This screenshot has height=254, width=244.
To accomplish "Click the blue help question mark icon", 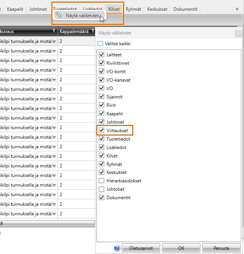I will (117, 248).
